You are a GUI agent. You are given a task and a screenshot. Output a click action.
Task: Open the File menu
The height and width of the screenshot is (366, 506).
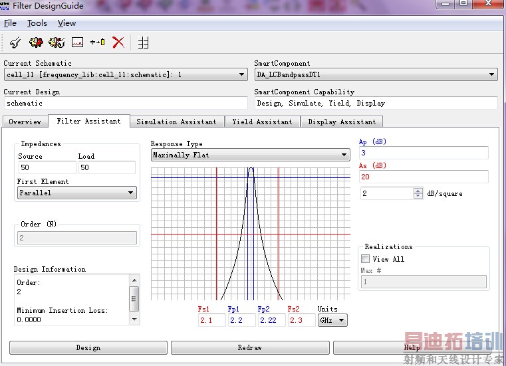coord(10,23)
